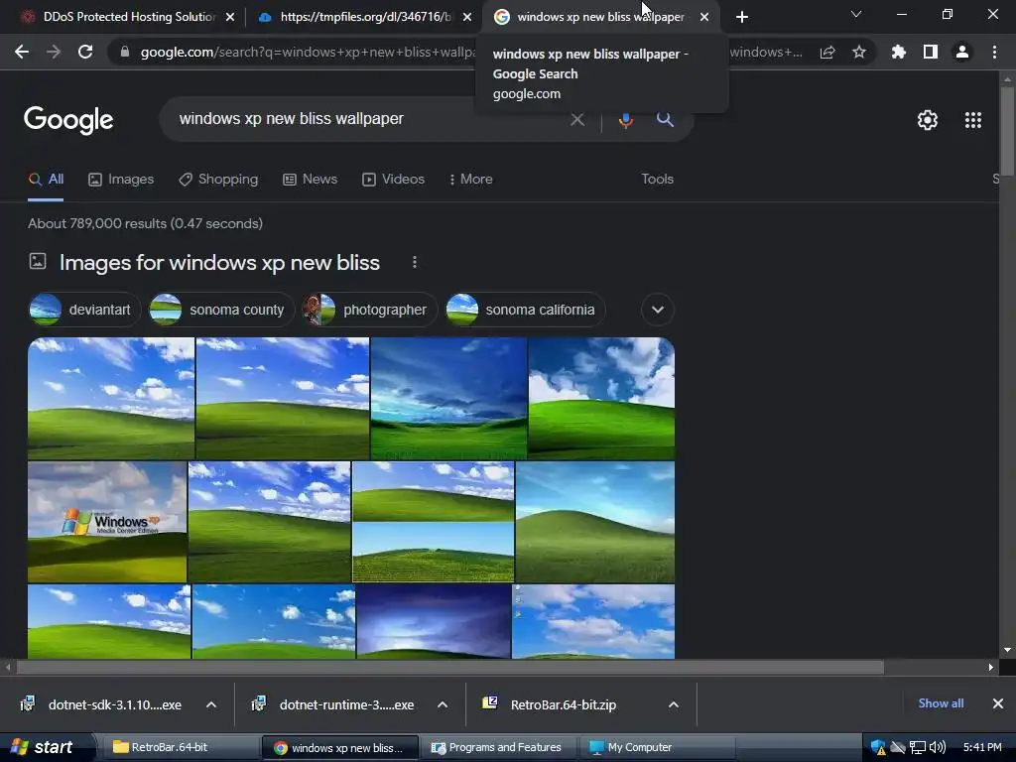This screenshot has width=1016, height=762.
Task: Open Google quick settings gear
Action: point(928,120)
